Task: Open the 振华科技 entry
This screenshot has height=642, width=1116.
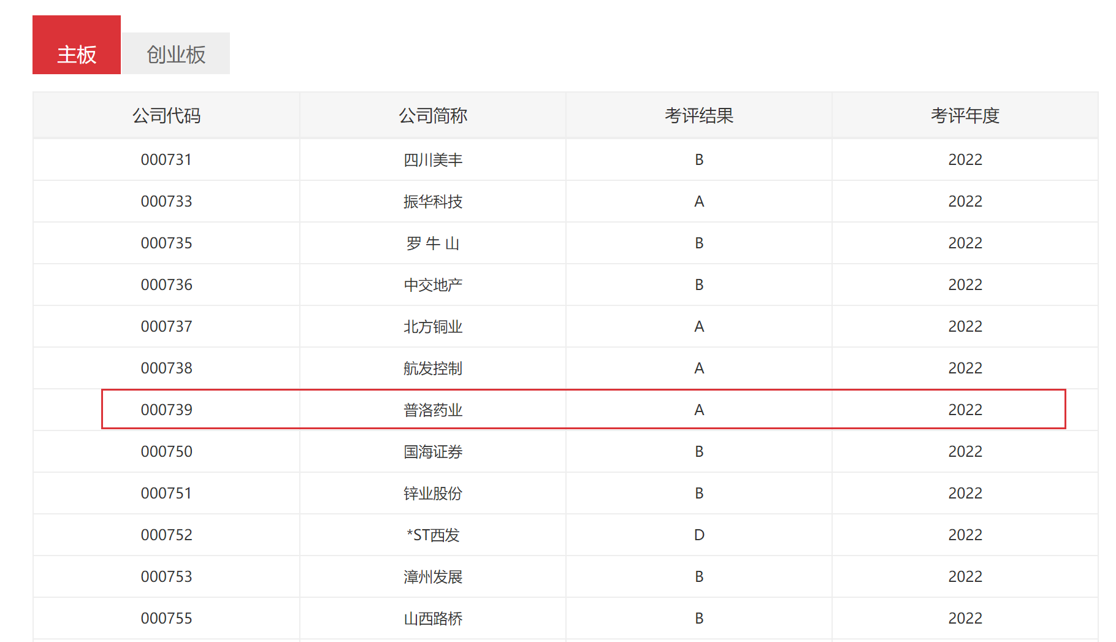Action: point(432,201)
